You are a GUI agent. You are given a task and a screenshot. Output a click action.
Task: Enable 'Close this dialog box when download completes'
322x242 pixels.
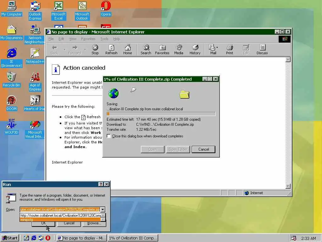pos(109,136)
